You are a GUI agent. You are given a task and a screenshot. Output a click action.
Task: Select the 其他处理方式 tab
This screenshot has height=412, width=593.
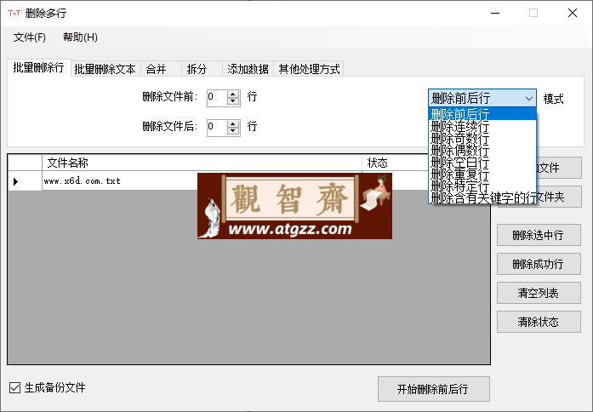click(309, 69)
